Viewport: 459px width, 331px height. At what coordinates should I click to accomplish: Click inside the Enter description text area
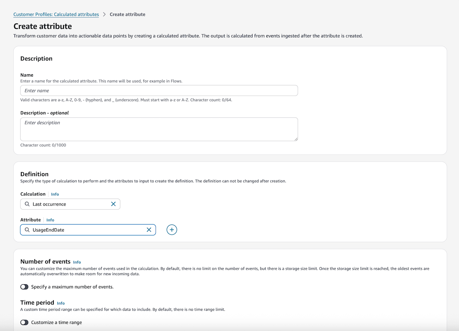click(159, 127)
